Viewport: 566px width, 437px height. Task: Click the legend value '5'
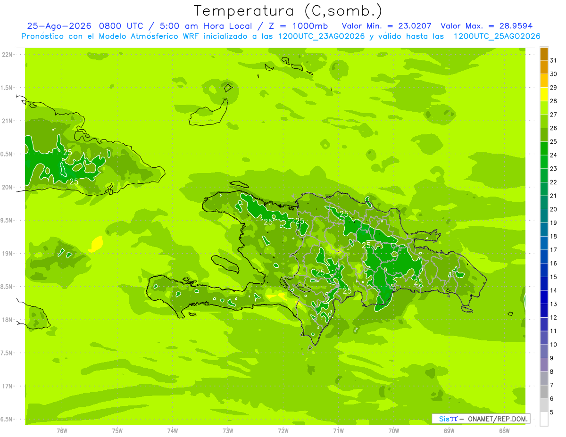tap(552, 412)
